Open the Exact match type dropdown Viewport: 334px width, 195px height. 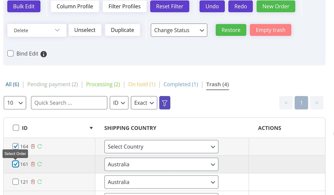[144, 103]
